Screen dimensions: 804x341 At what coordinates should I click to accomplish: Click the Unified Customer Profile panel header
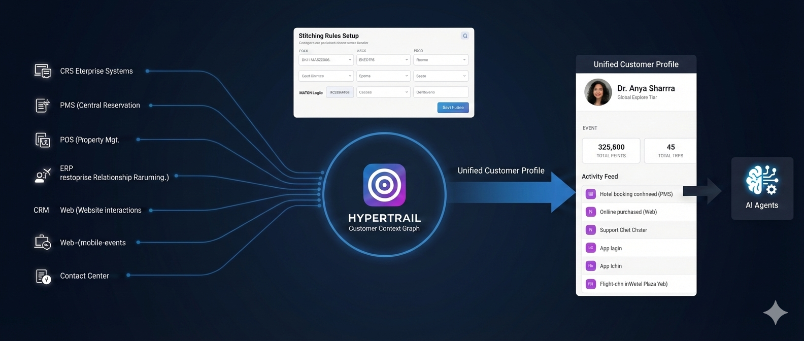click(636, 64)
